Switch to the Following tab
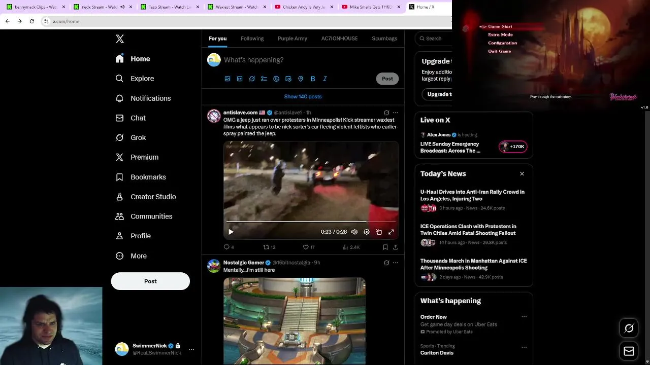The width and height of the screenshot is (650, 365). [x=252, y=39]
